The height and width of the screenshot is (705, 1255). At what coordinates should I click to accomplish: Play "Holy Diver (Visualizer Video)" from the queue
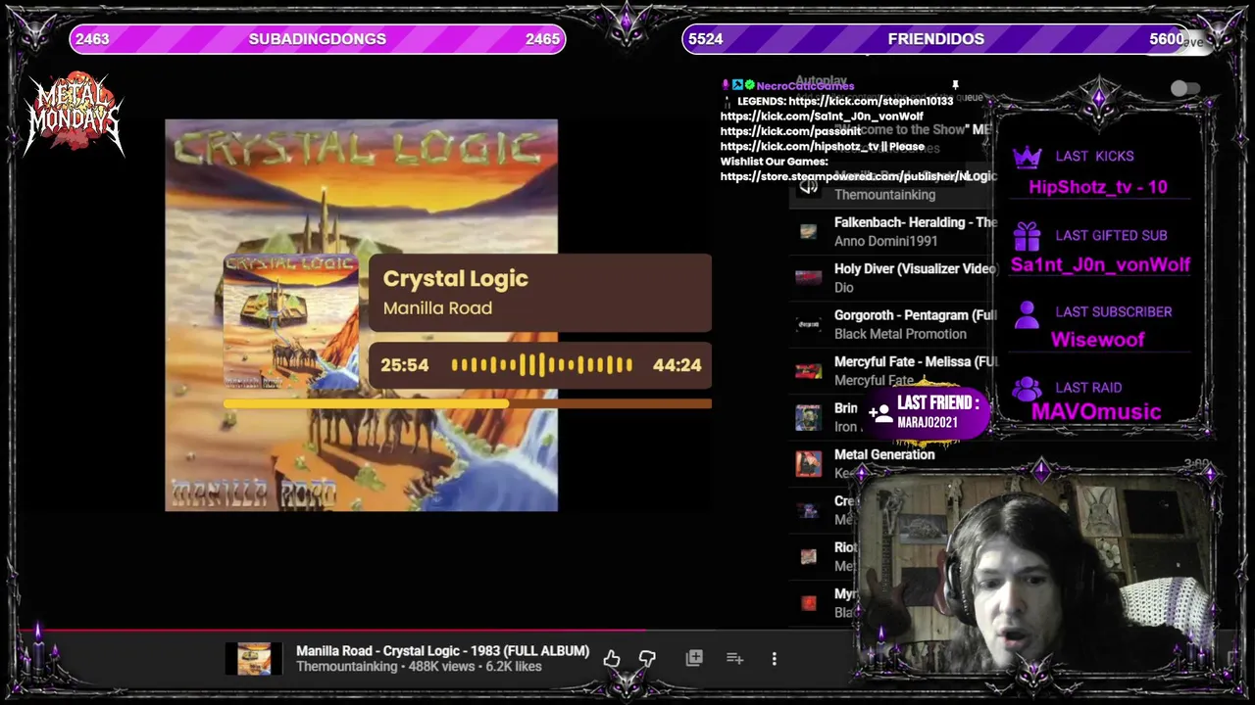(916, 268)
